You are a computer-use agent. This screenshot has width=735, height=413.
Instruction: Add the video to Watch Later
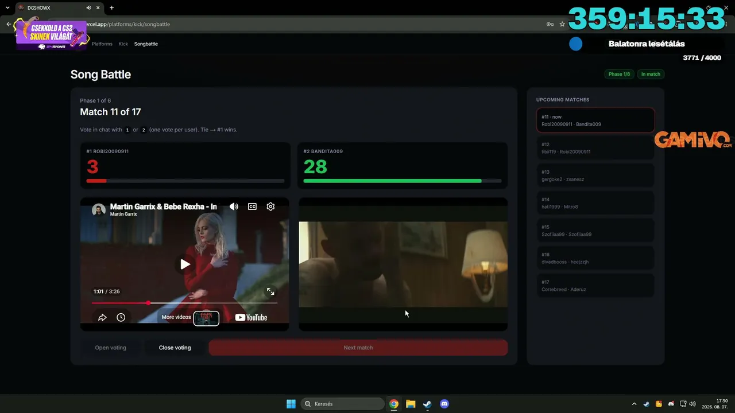(x=121, y=317)
